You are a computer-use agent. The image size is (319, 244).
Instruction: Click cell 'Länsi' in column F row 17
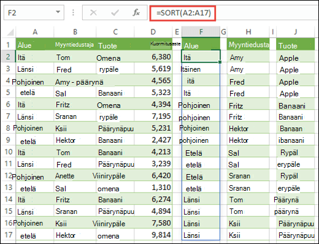201,235
